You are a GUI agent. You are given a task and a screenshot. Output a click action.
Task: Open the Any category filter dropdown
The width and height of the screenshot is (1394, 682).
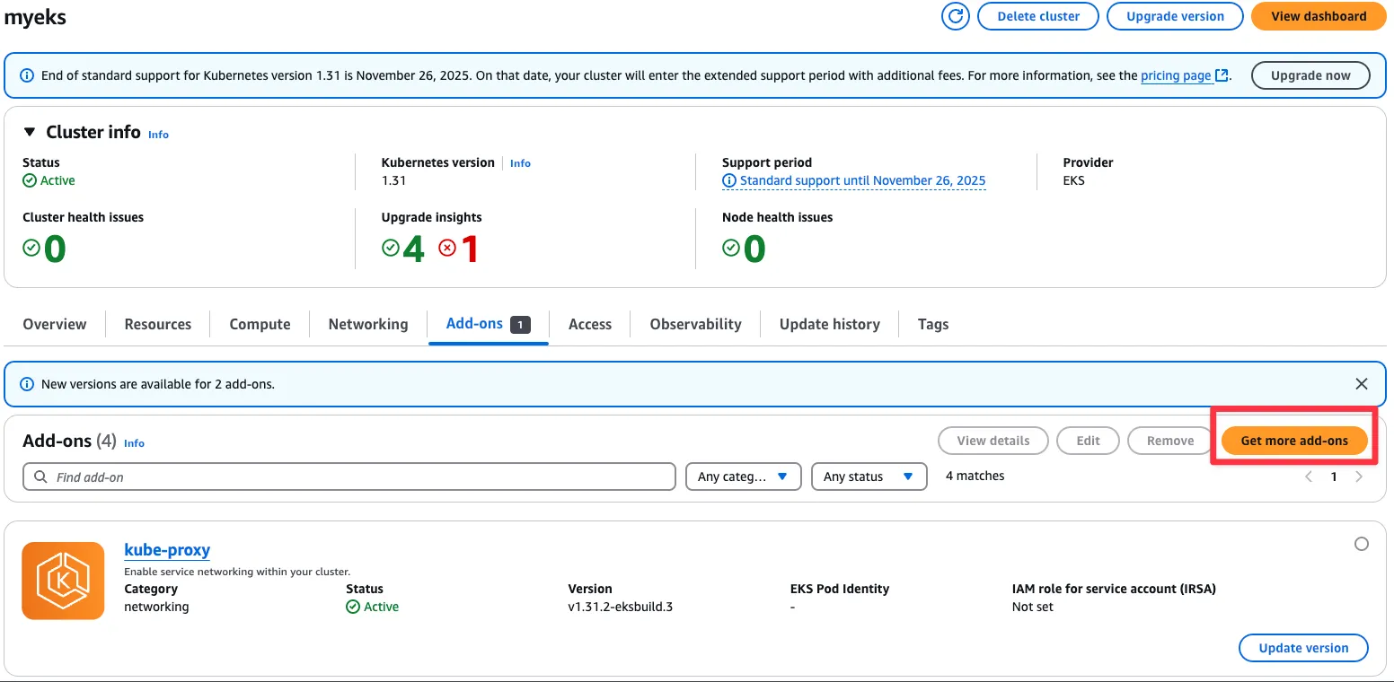pyautogui.click(x=743, y=477)
